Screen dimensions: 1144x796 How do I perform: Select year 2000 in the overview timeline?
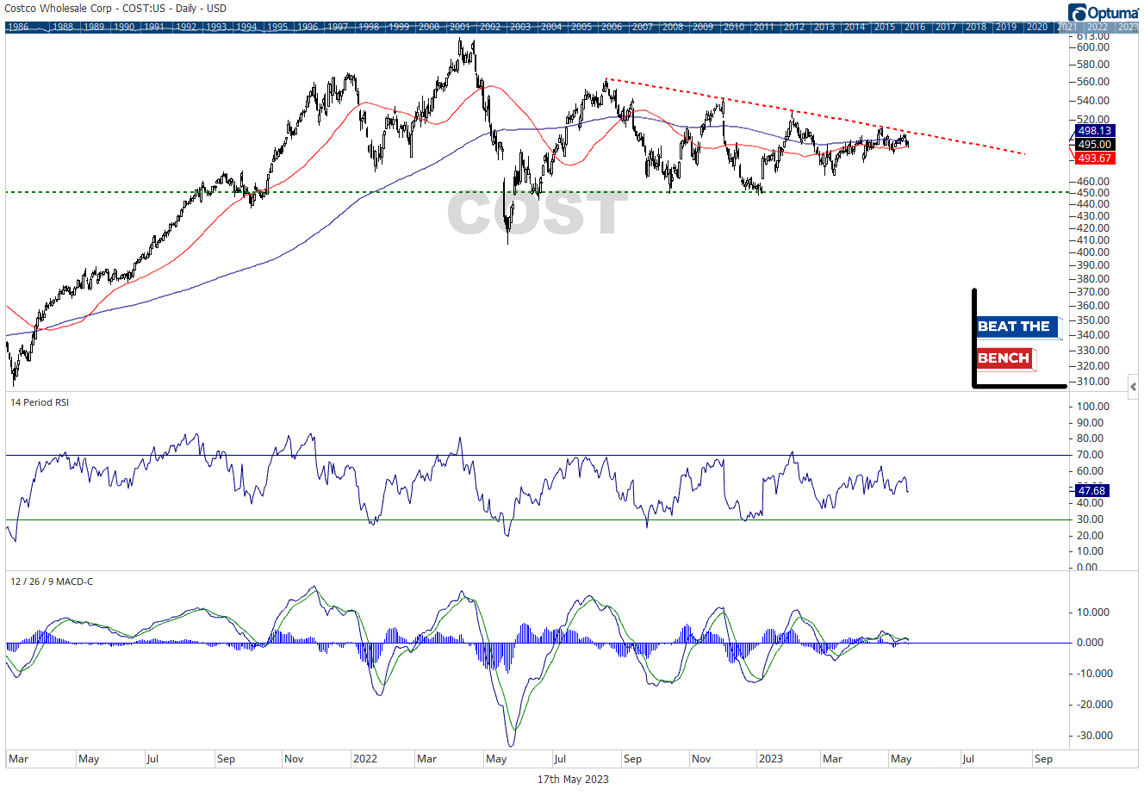pyautogui.click(x=429, y=27)
